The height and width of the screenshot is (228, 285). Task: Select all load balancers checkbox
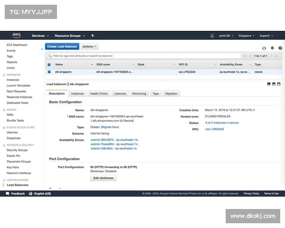[49, 65]
